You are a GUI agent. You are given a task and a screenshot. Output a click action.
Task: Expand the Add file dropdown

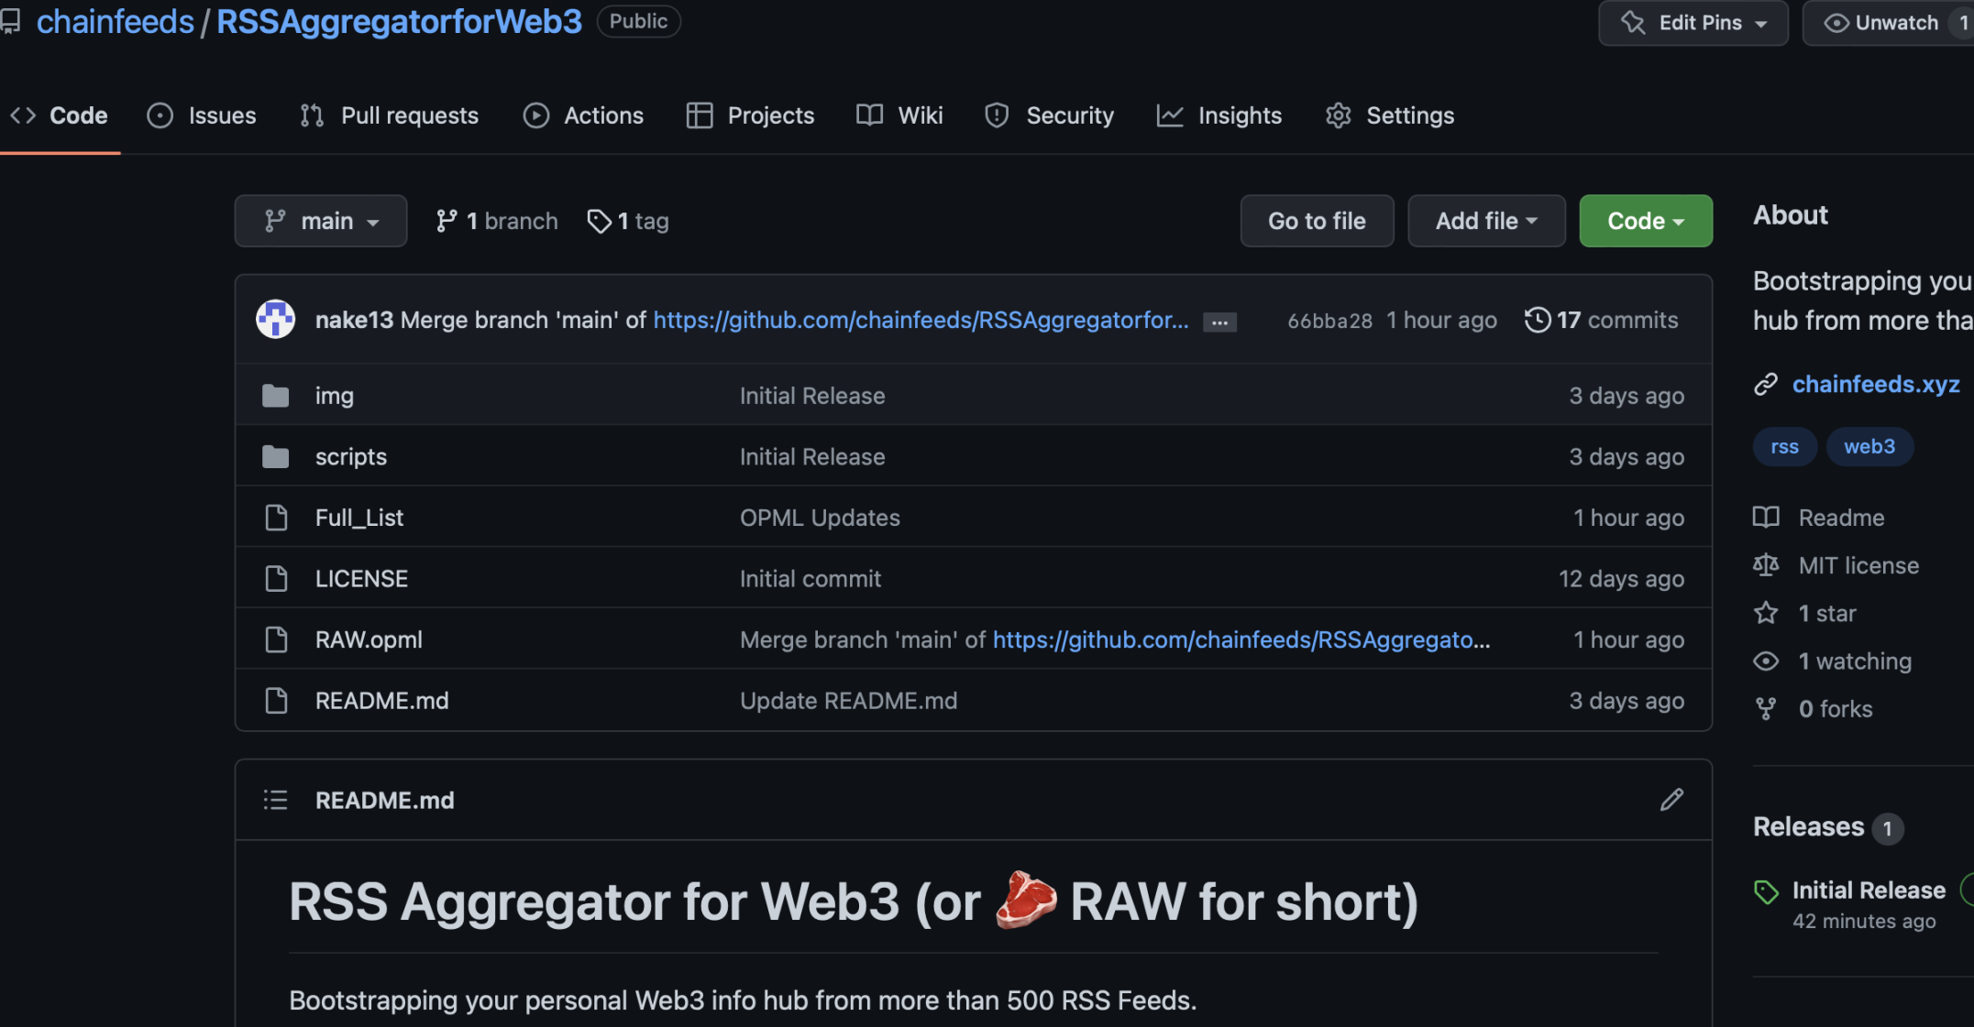pos(1486,221)
